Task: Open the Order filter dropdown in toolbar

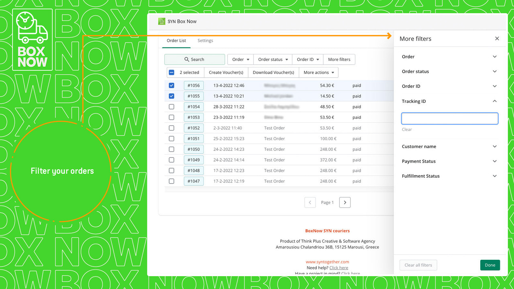Action: pos(241,59)
